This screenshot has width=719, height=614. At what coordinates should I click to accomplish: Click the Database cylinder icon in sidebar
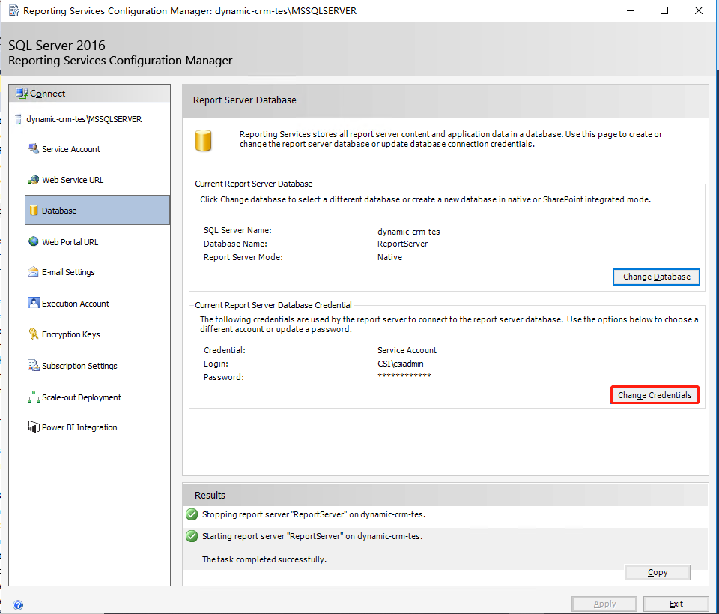[x=34, y=210]
